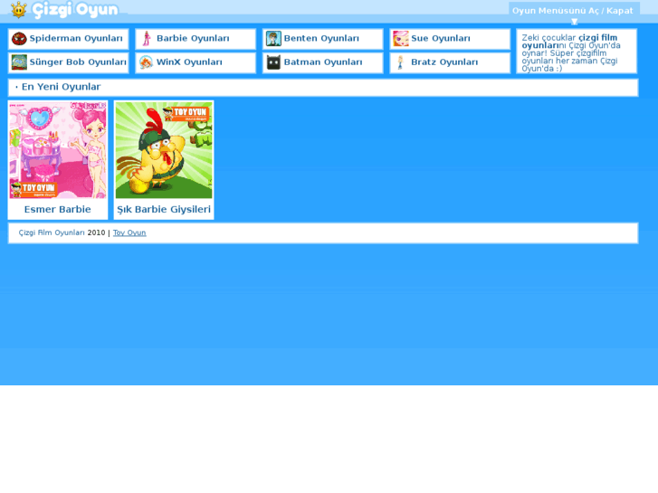
Task: Click the Benten character icon
Action: (273, 39)
